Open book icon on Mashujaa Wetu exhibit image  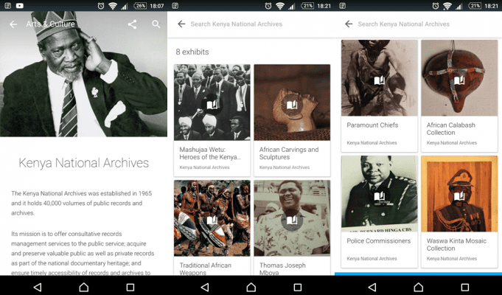tap(212, 105)
